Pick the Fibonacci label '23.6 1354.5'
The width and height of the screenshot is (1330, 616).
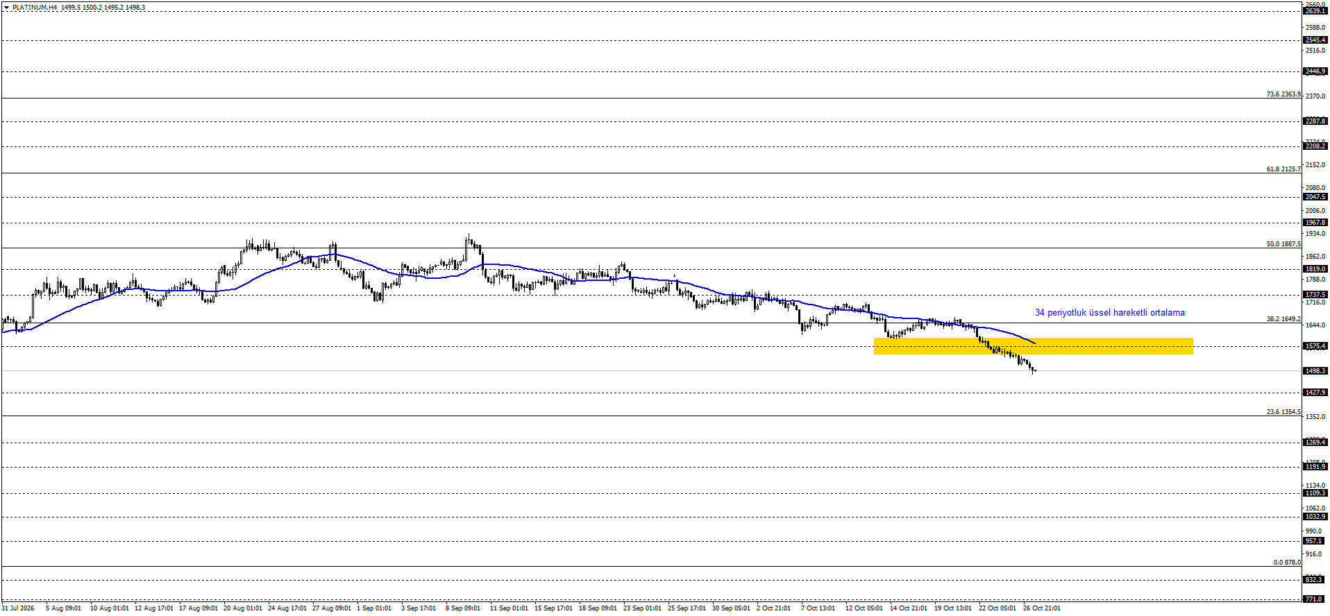tap(1283, 412)
